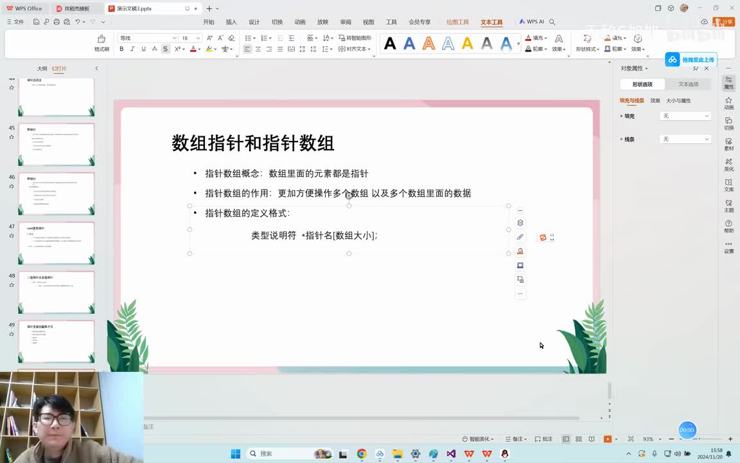The width and height of the screenshot is (740, 463).
Task: Decrease font size with A- icon
Action: pos(220,38)
